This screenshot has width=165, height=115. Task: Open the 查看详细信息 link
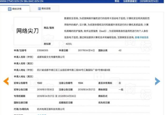pos(142,37)
